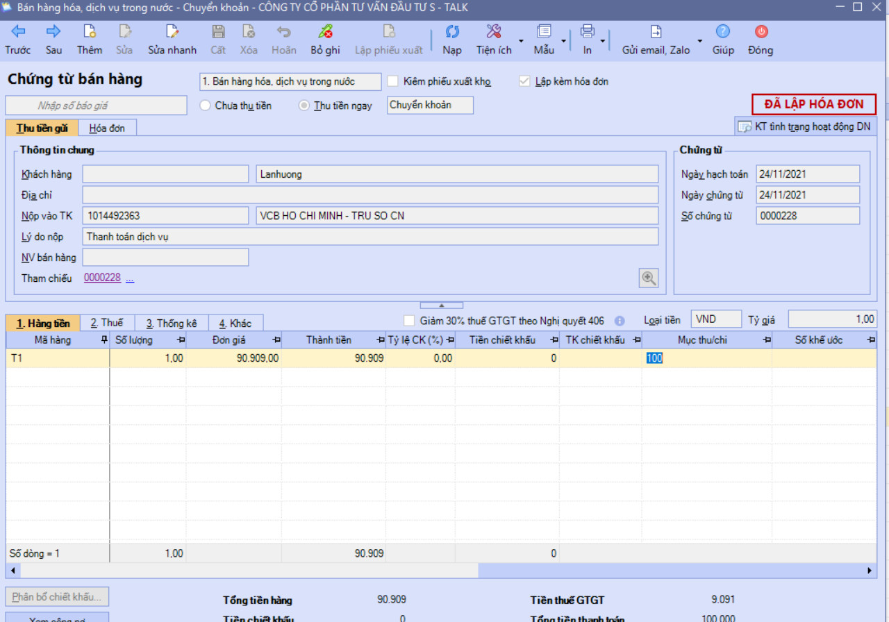Pin the Mục thu/chi column
889x622 pixels.
coord(767,340)
